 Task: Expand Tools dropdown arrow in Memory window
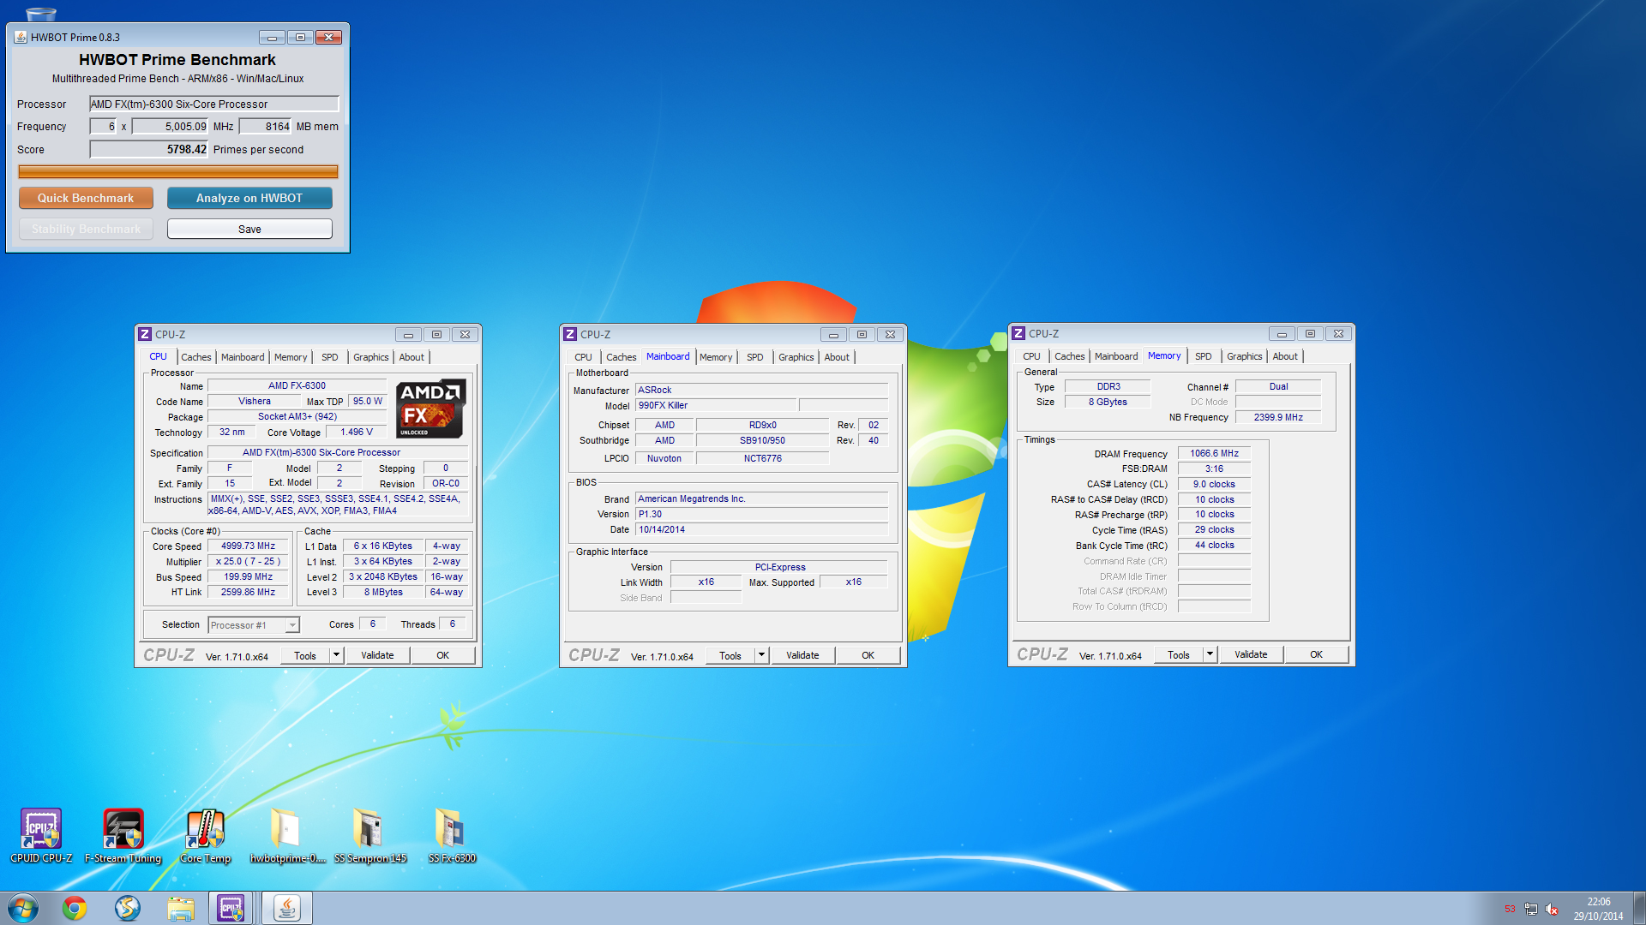1210,654
